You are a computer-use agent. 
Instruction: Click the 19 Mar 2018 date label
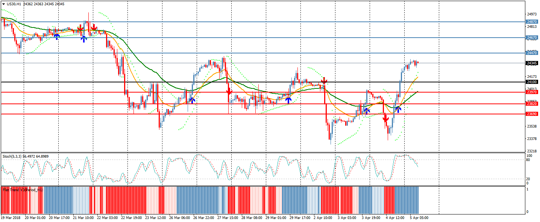click(11, 217)
